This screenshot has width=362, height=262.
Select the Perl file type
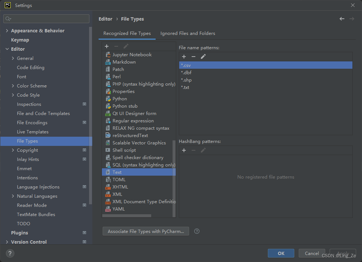139,77
